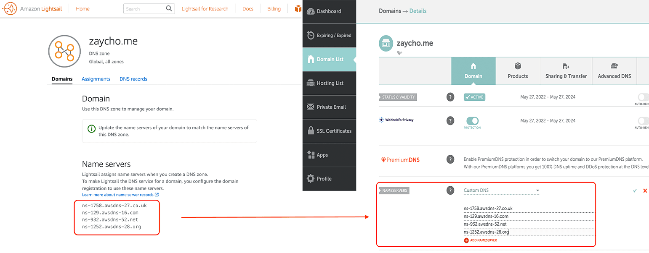Focus the Lightsail search field
Image resolution: width=649 pixels, height=253 pixels.
click(144, 8)
